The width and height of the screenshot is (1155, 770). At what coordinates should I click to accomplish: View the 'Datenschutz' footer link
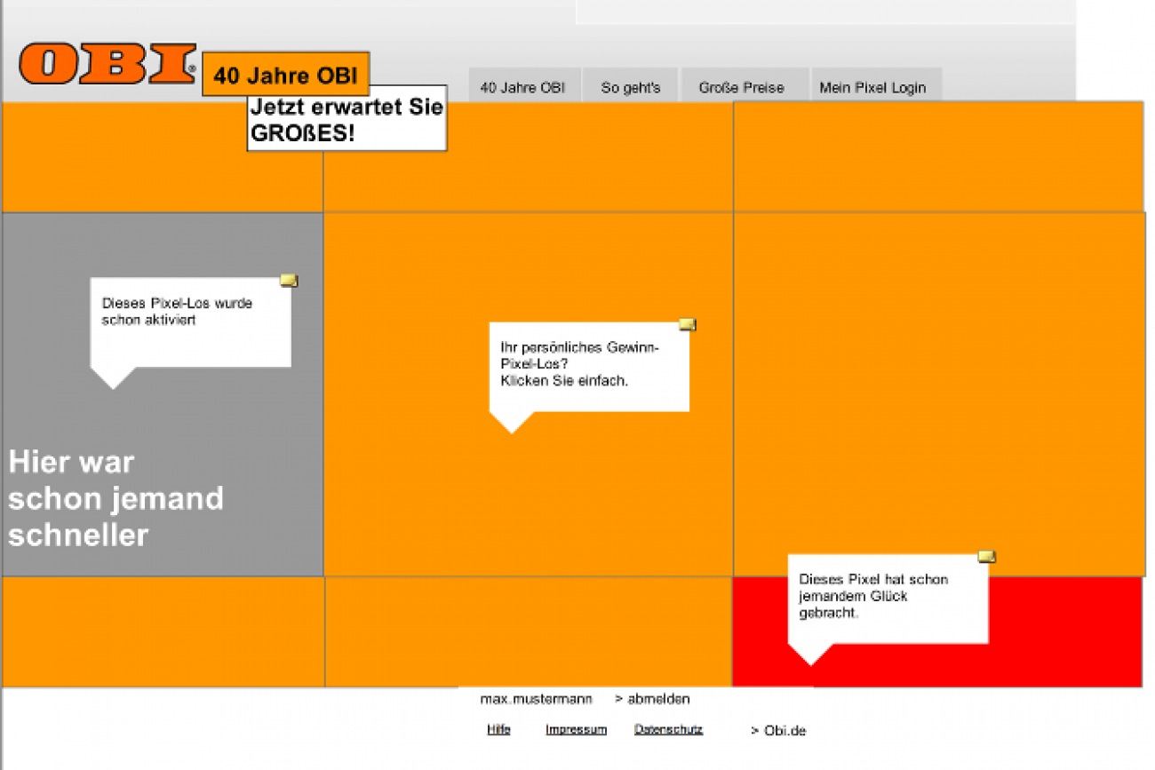click(668, 730)
